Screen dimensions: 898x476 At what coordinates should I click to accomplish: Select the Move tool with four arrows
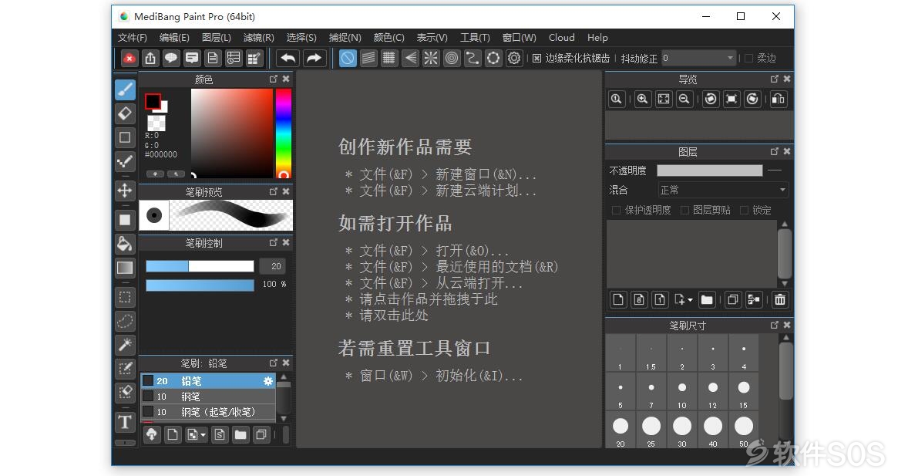point(125,191)
